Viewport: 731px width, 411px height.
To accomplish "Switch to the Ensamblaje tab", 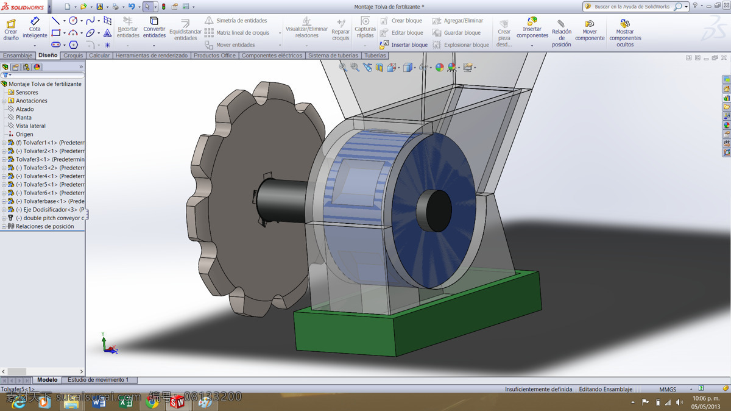I will 18,55.
